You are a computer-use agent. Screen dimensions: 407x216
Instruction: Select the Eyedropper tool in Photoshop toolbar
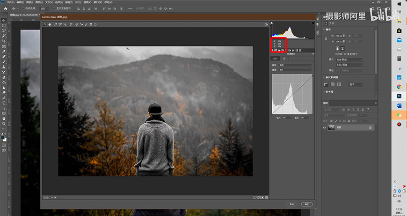(4, 52)
